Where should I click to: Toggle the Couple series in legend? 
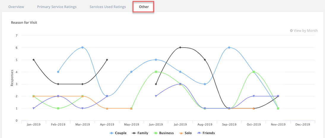[118, 133]
